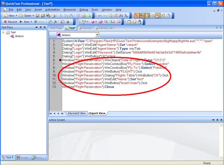Collapse the Test node in Test Flow tree
Screen dimensions: 224x165
(x=3, y=32)
